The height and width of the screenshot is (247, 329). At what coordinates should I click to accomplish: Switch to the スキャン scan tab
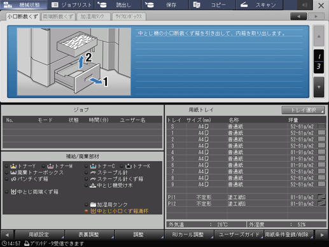[x=259, y=4]
